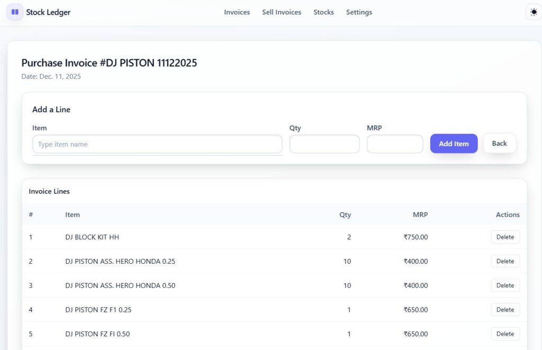The width and height of the screenshot is (542, 350).
Task: Open the Stocks section
Action: click(x=323, y=12)
